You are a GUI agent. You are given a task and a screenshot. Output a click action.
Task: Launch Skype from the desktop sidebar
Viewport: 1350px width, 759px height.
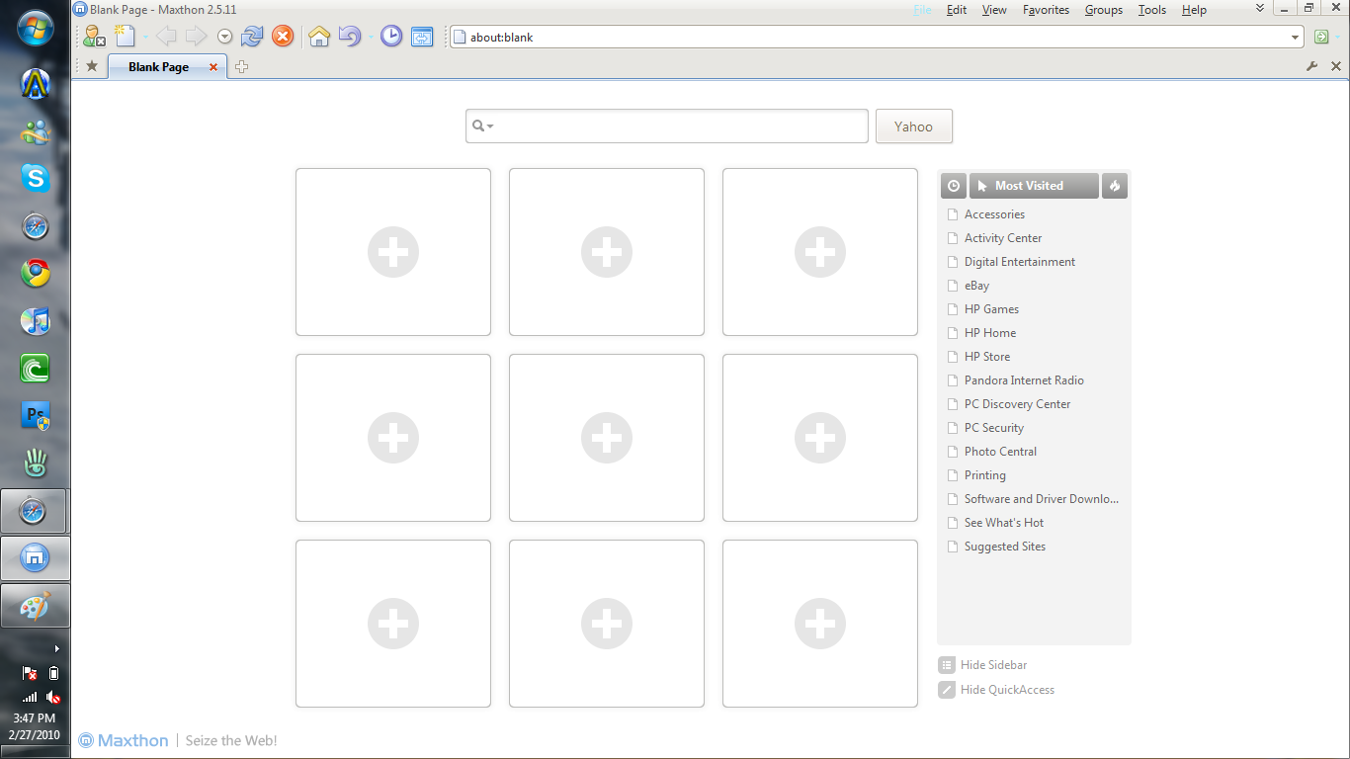[35, 180]
